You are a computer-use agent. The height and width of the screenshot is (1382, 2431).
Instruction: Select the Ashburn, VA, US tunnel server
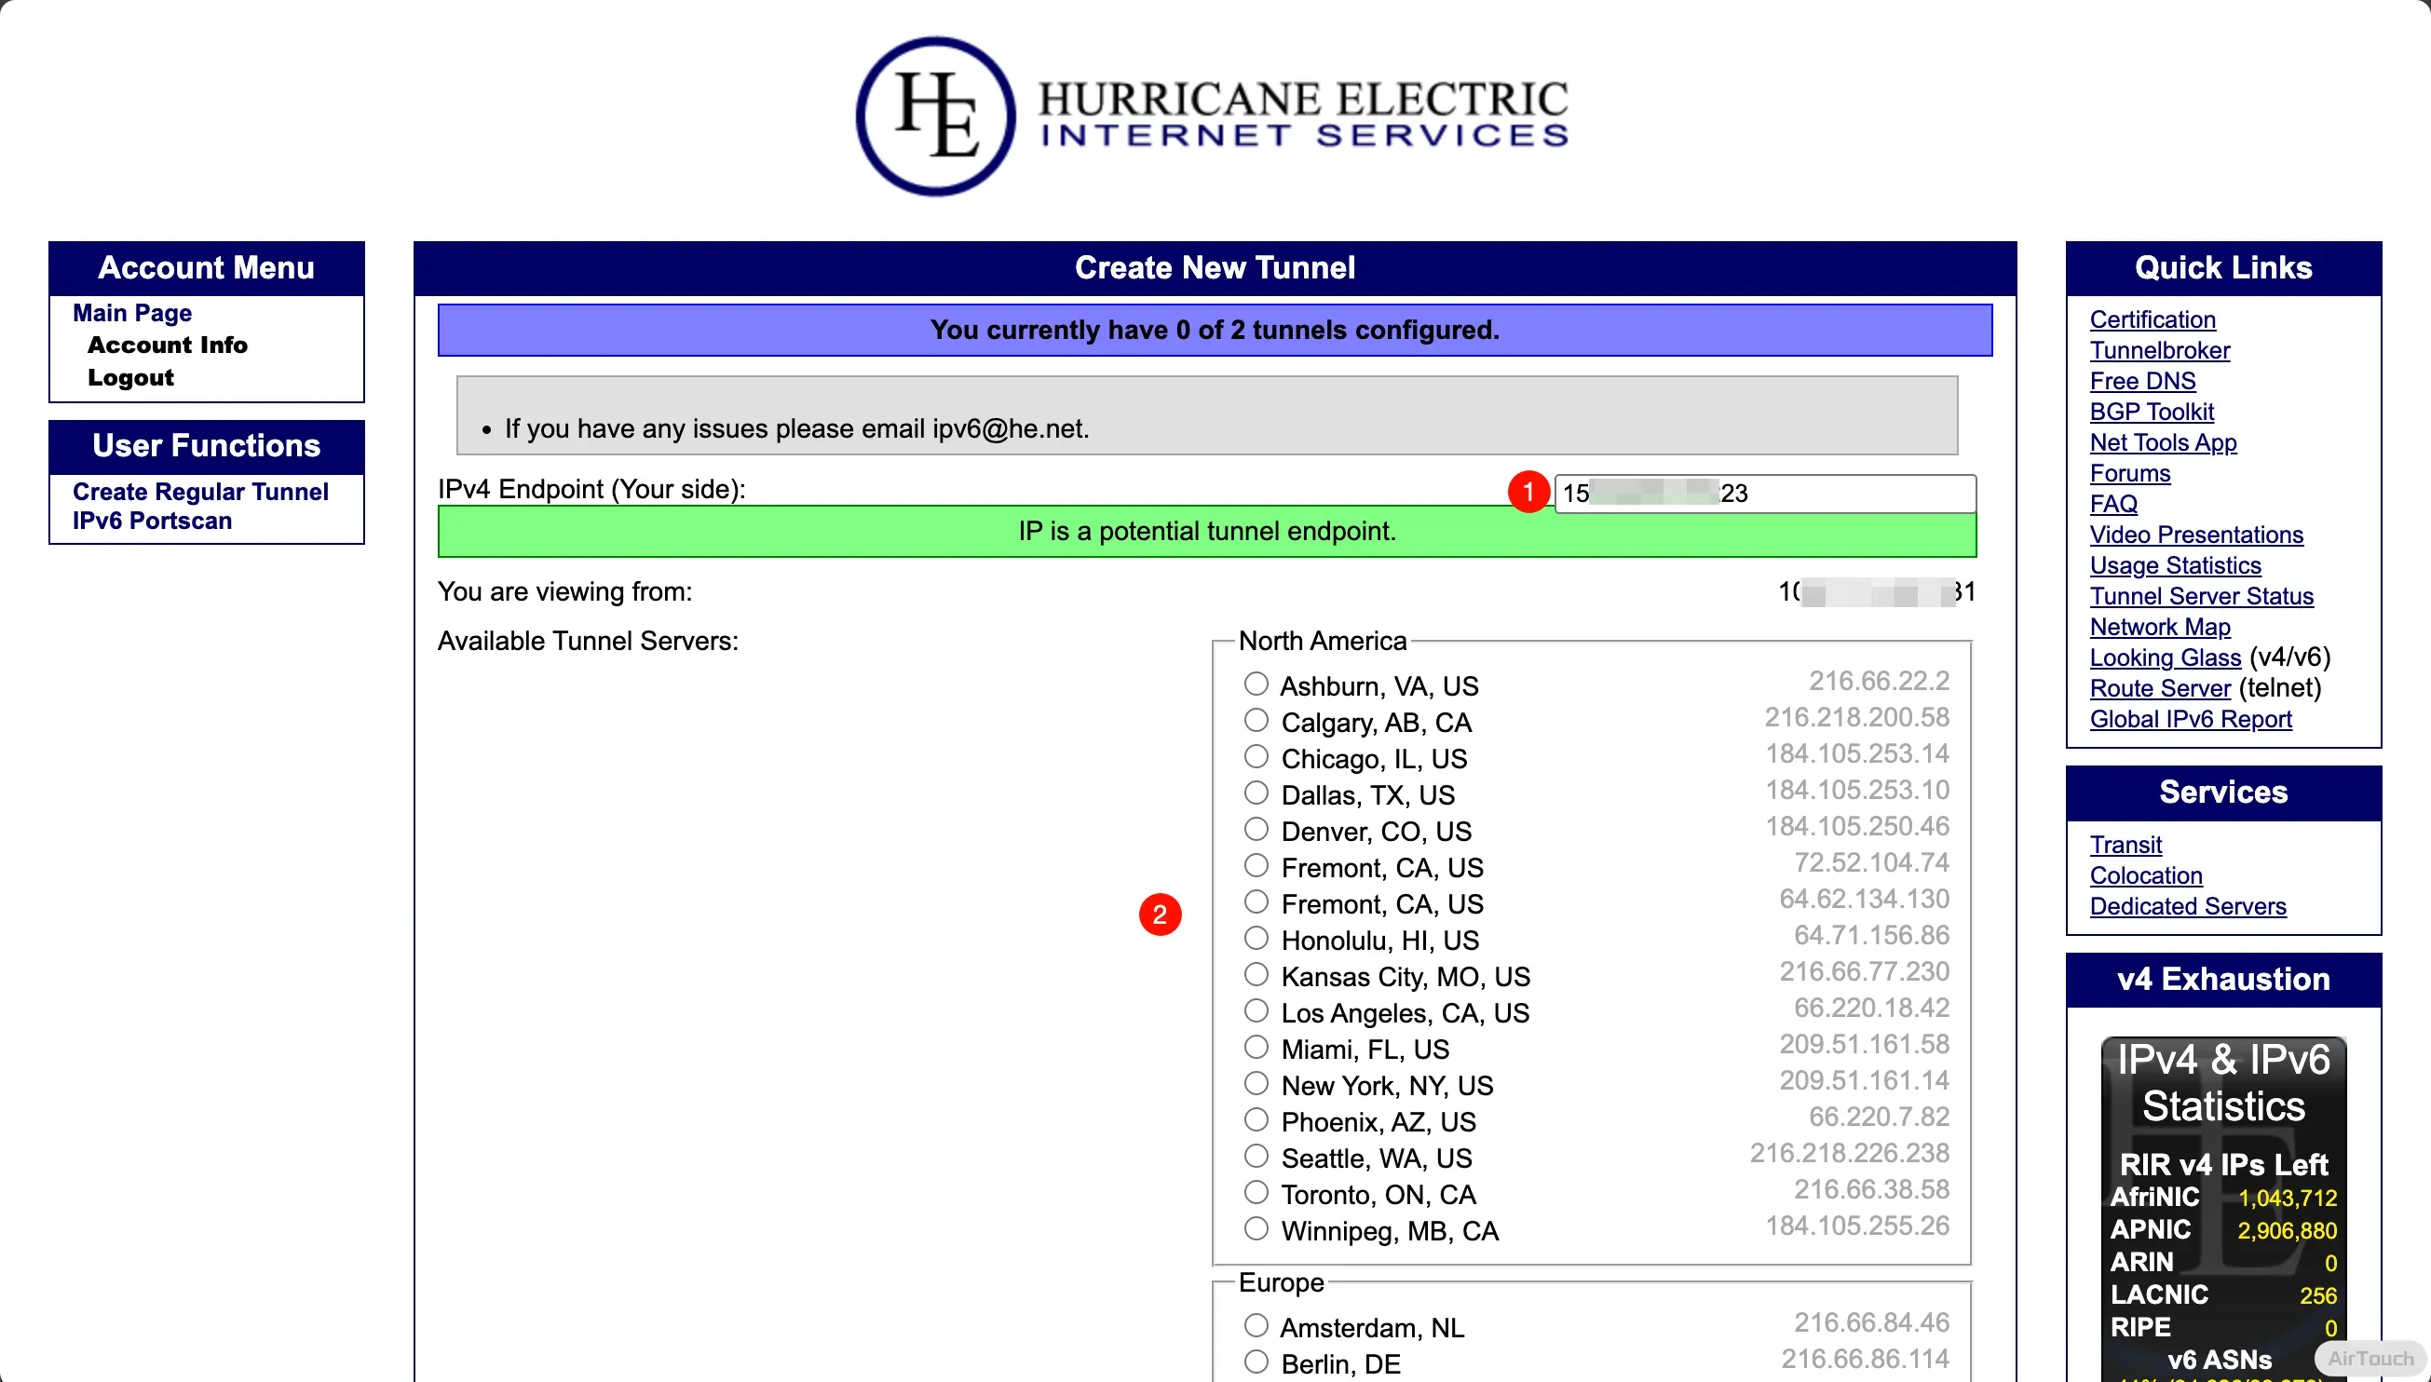point(1256,684)
